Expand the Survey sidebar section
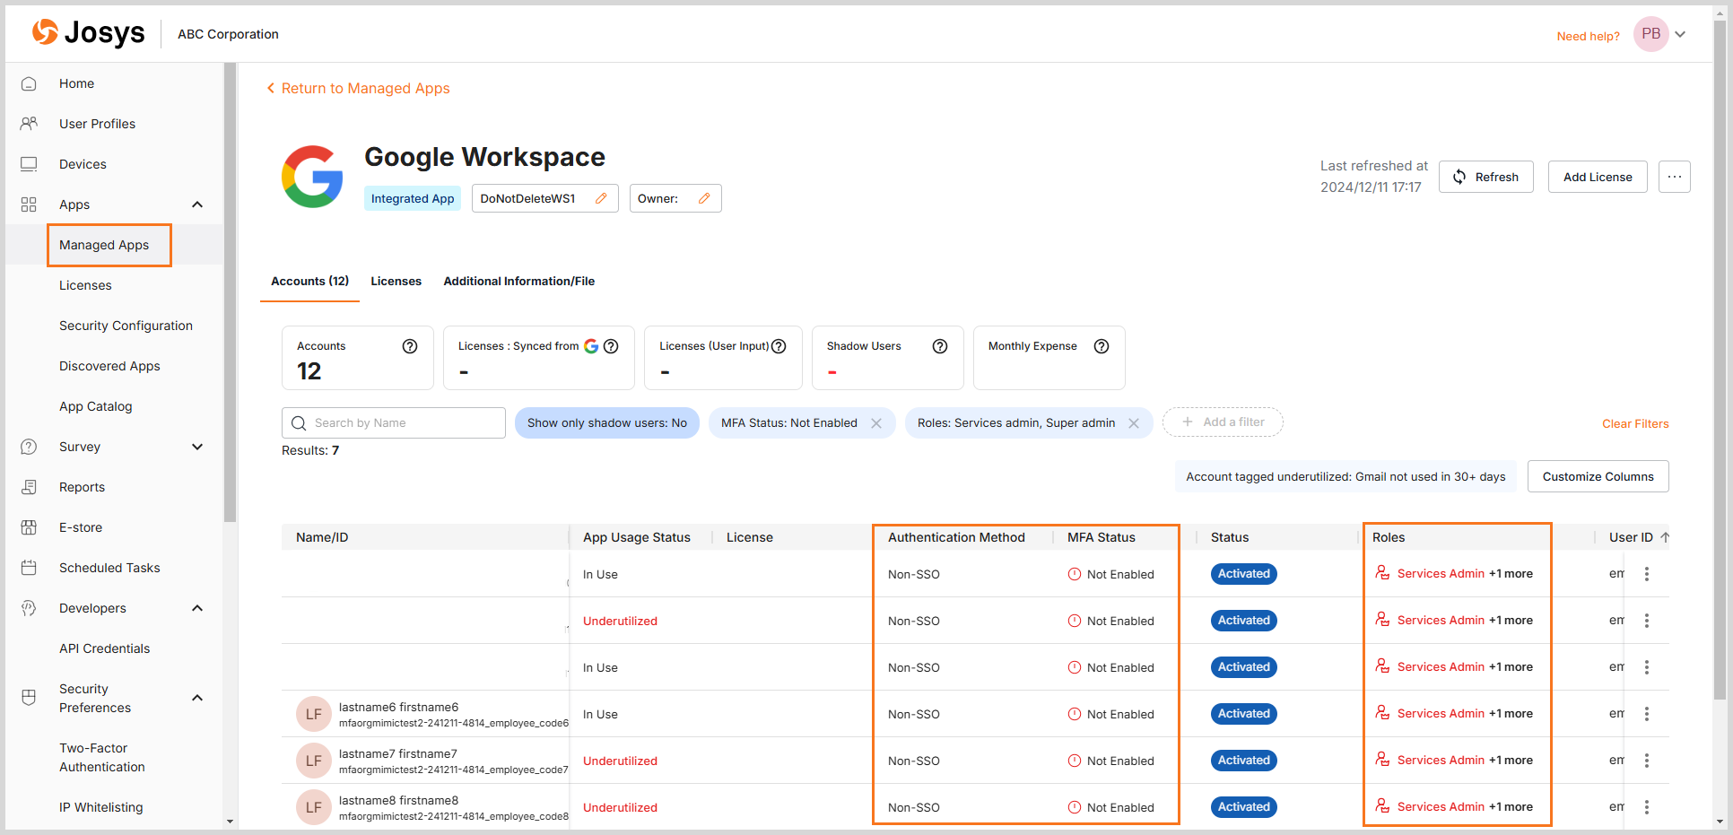The image size is (1733, 835). (x=197, y=447)
